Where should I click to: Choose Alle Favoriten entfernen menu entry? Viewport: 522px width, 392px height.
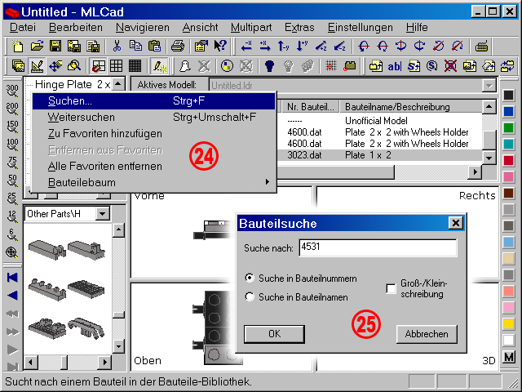[154, 166]
